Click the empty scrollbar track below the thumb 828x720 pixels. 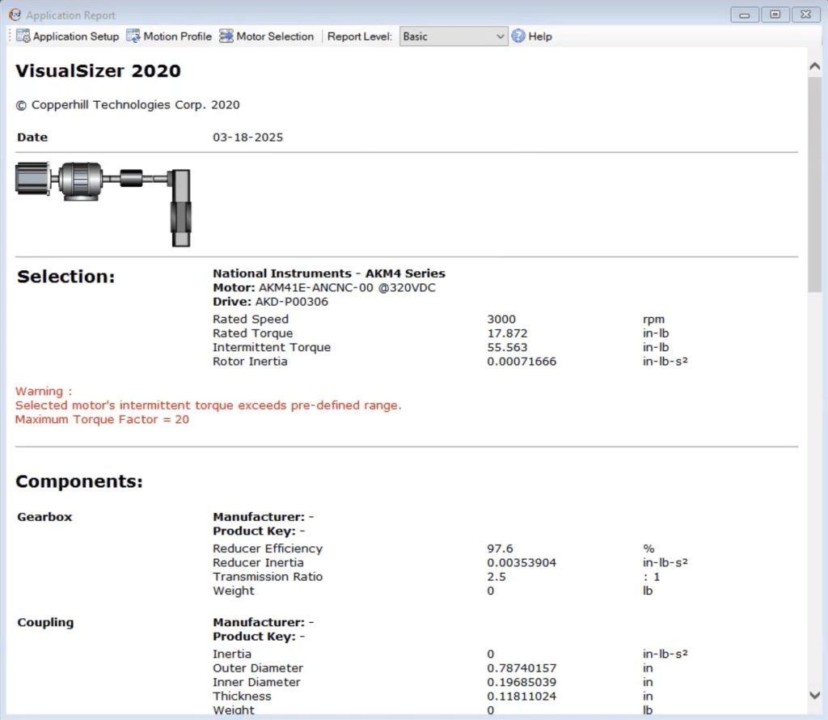point(815,485)
